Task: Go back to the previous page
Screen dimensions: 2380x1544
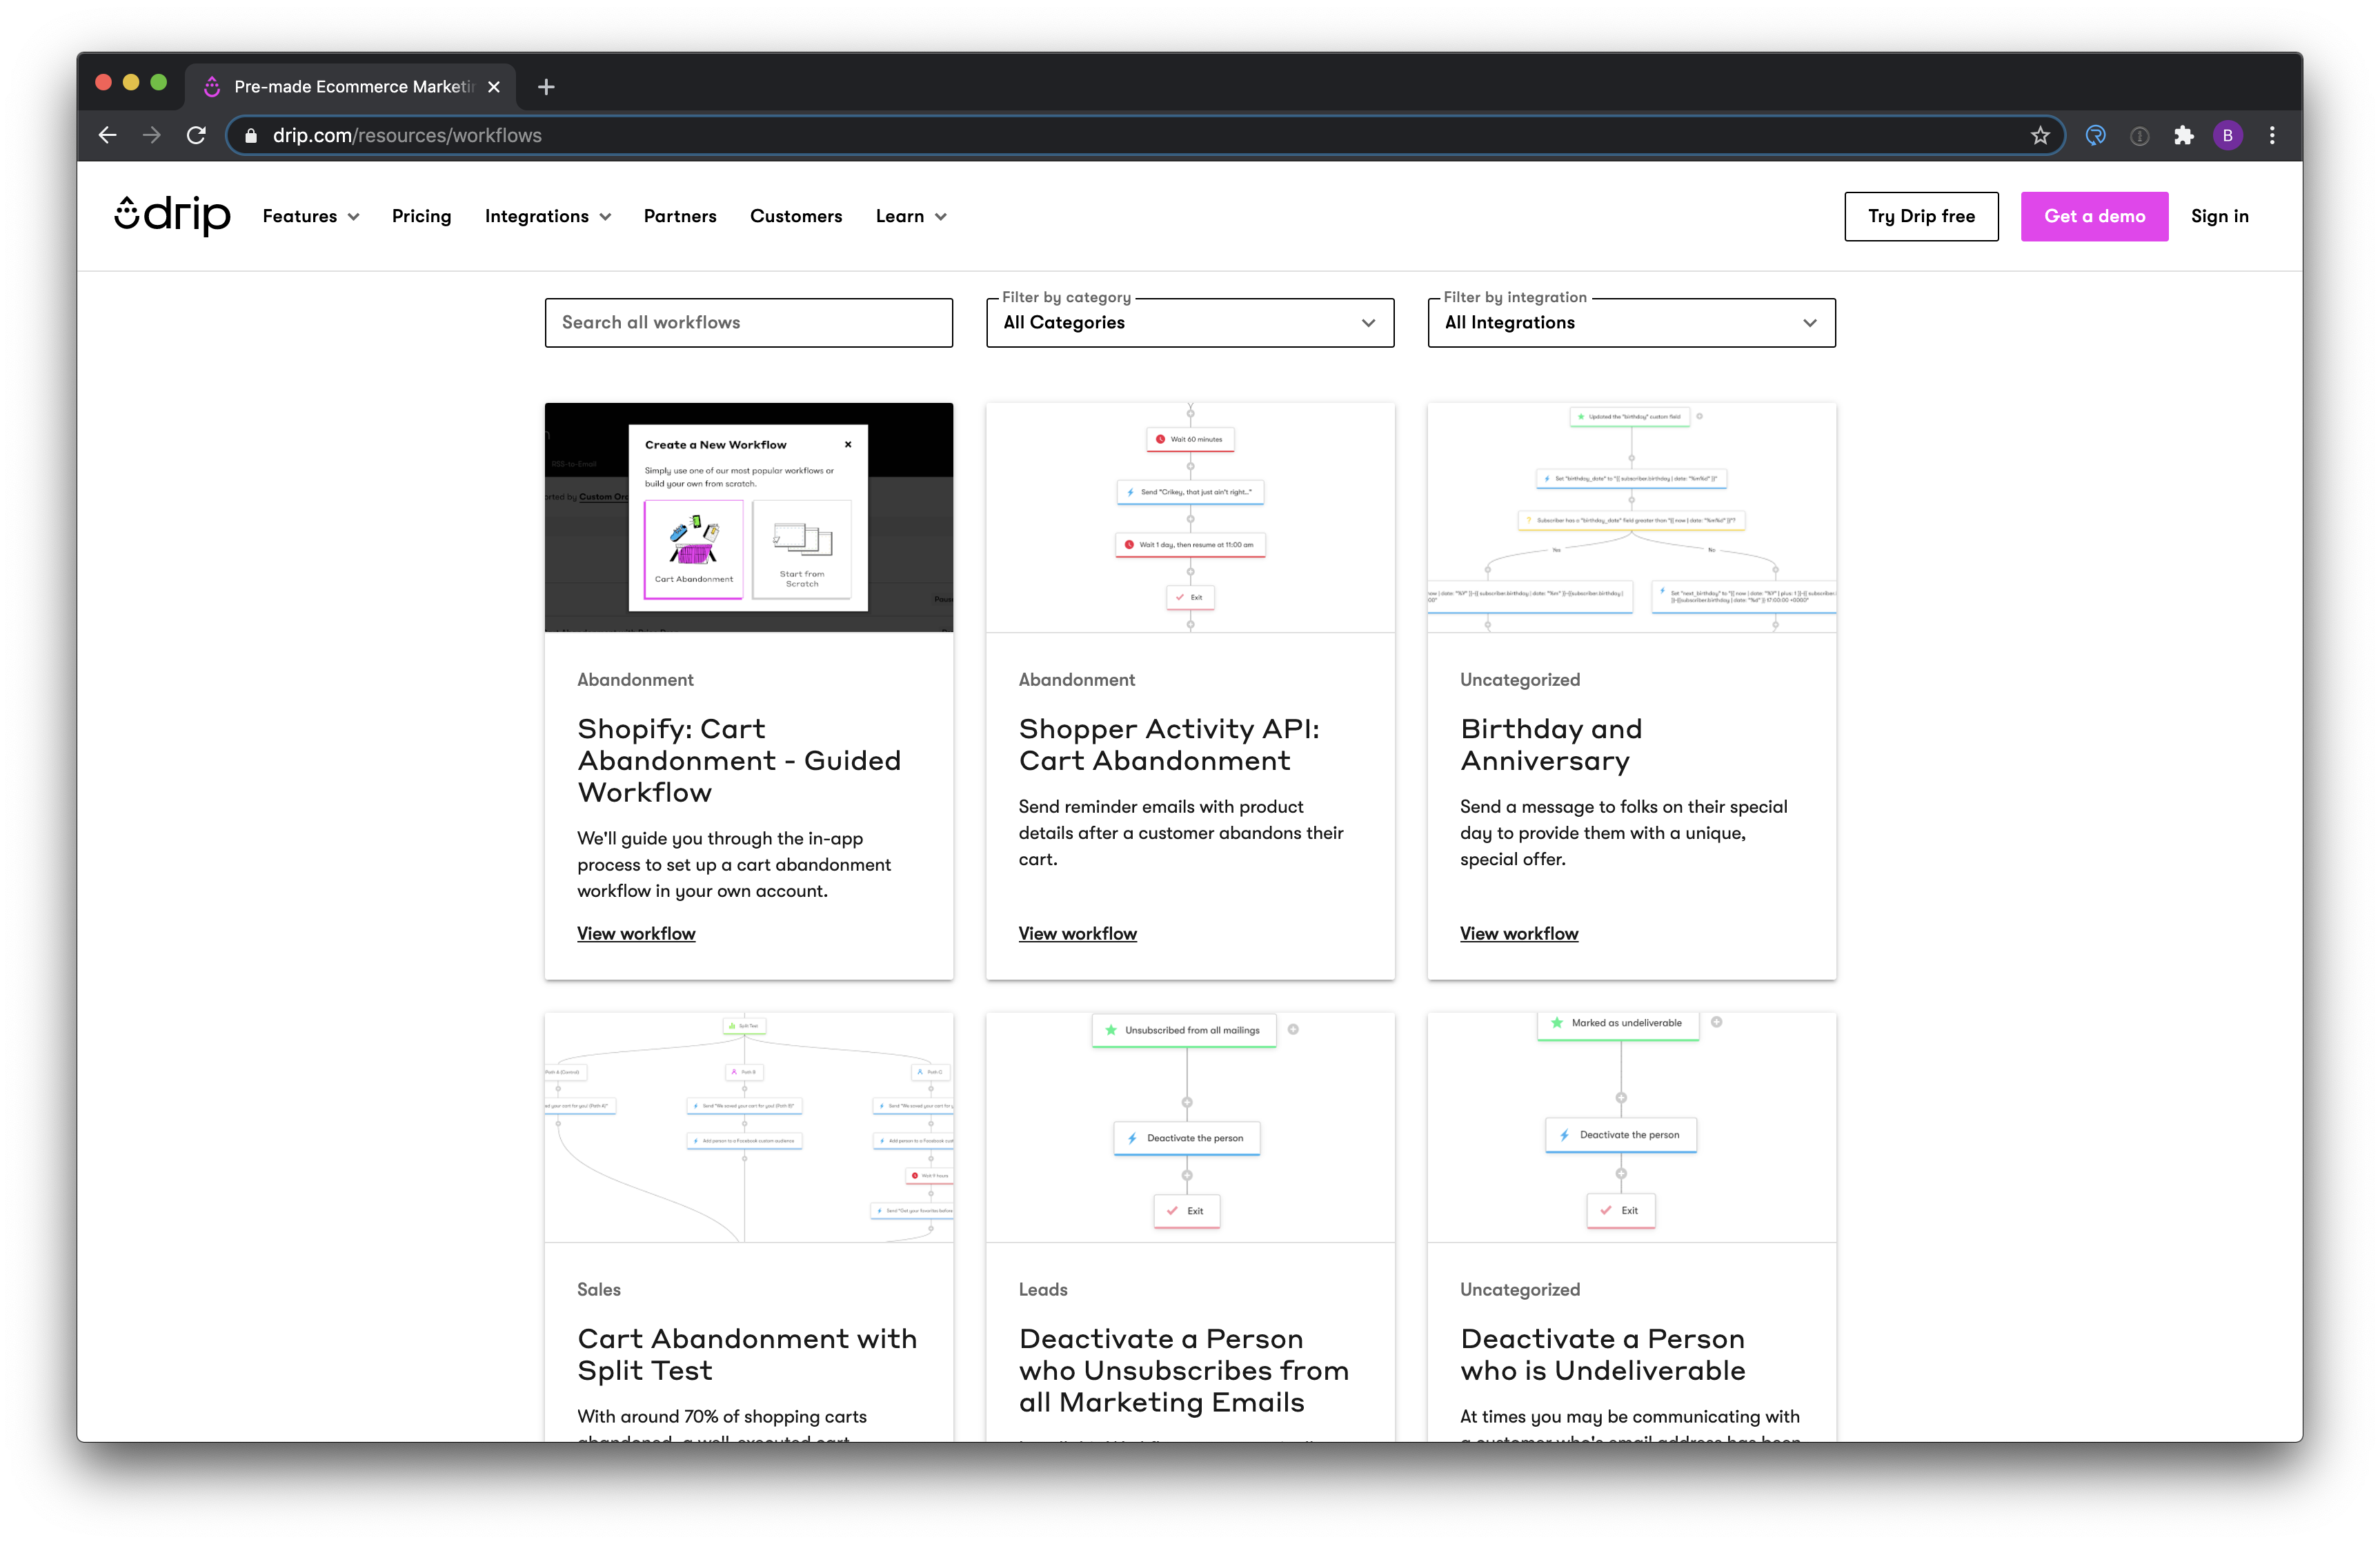Action: pyautogui.click(x=108, y=135)
